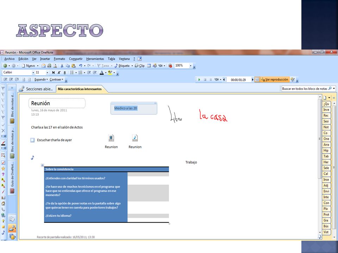Click the X delete icon in side toolbar
The image size is (338, 253).
click(3, 131)
